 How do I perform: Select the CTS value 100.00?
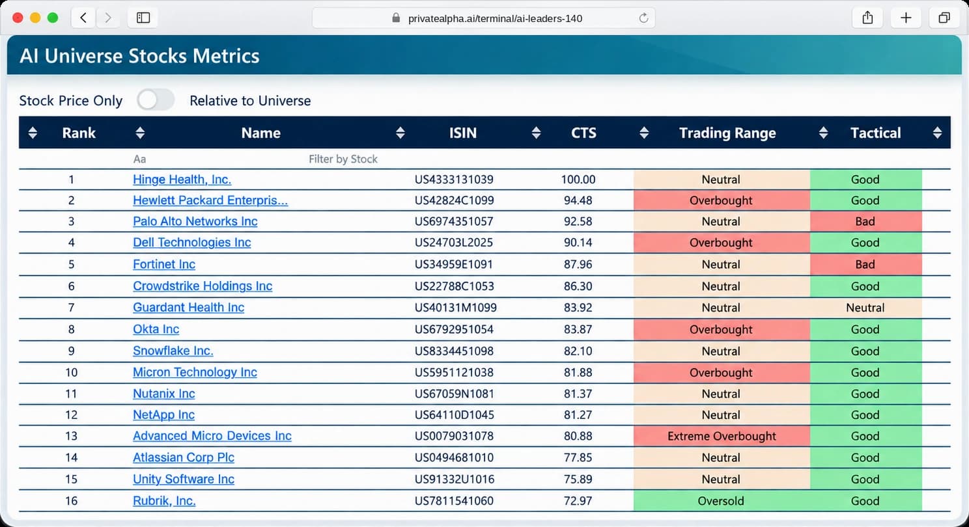coord(578,180)
